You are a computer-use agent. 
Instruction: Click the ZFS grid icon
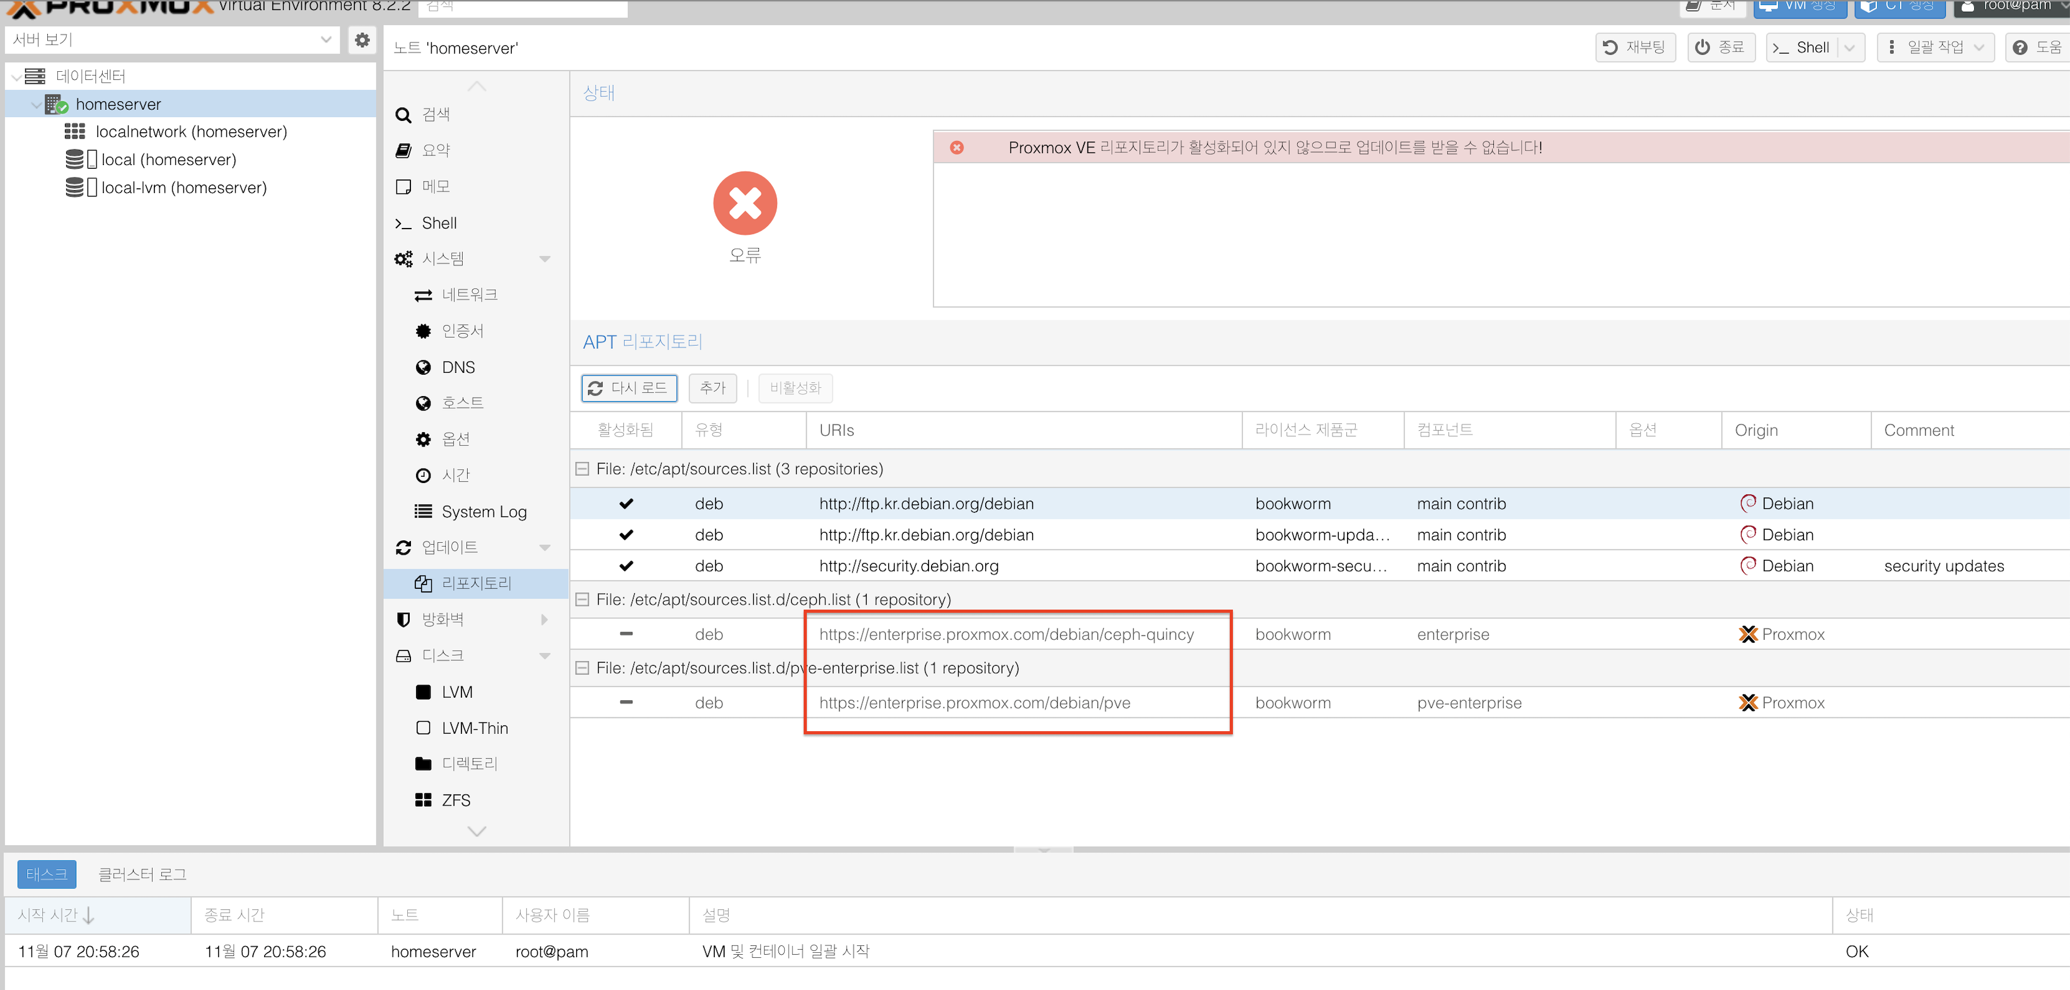423,800
